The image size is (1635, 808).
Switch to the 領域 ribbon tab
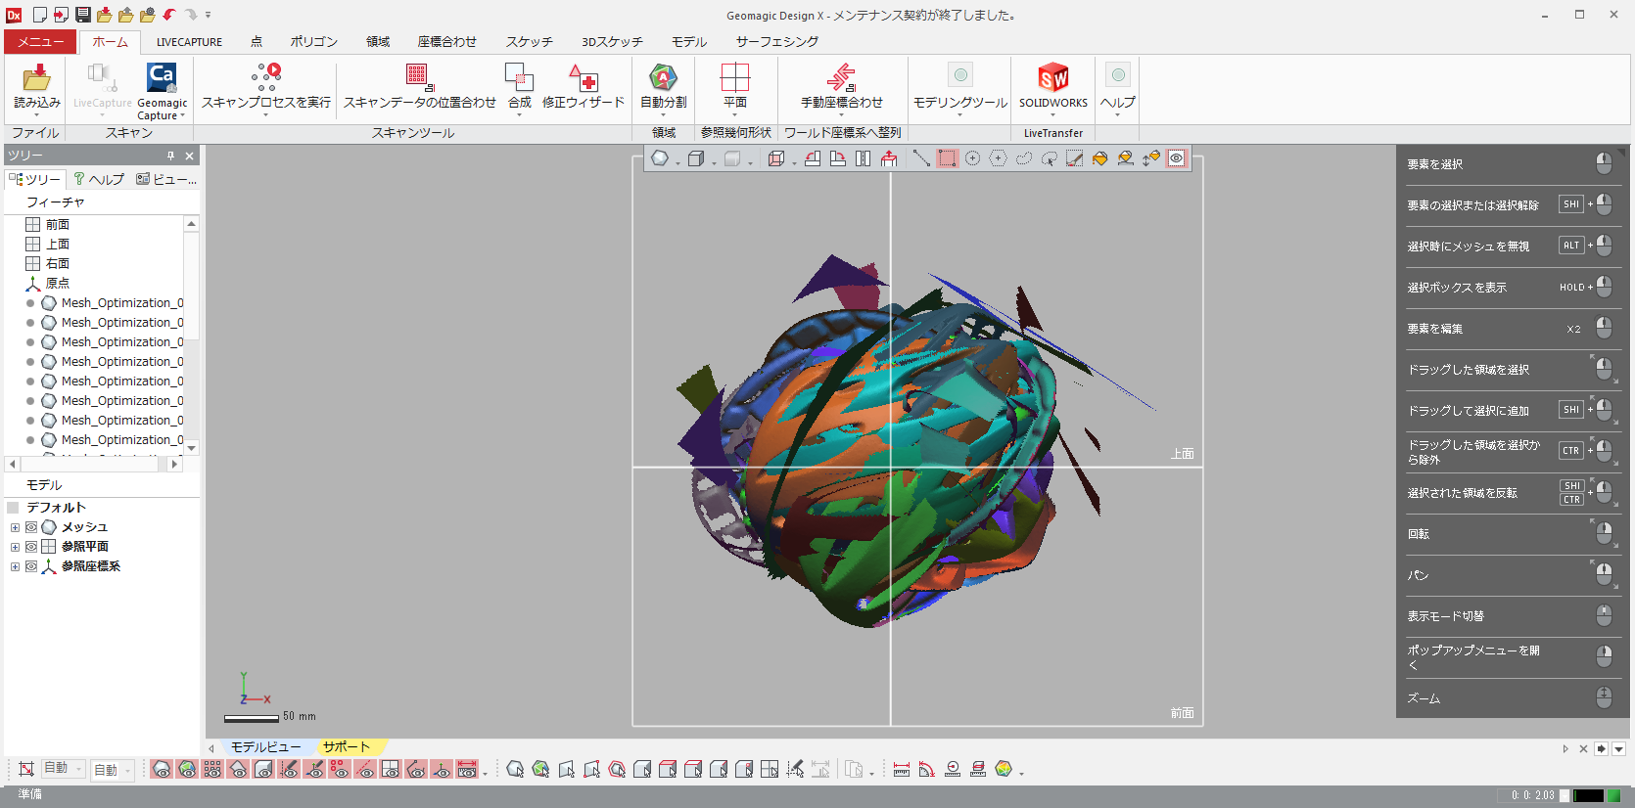pos(378,42)
